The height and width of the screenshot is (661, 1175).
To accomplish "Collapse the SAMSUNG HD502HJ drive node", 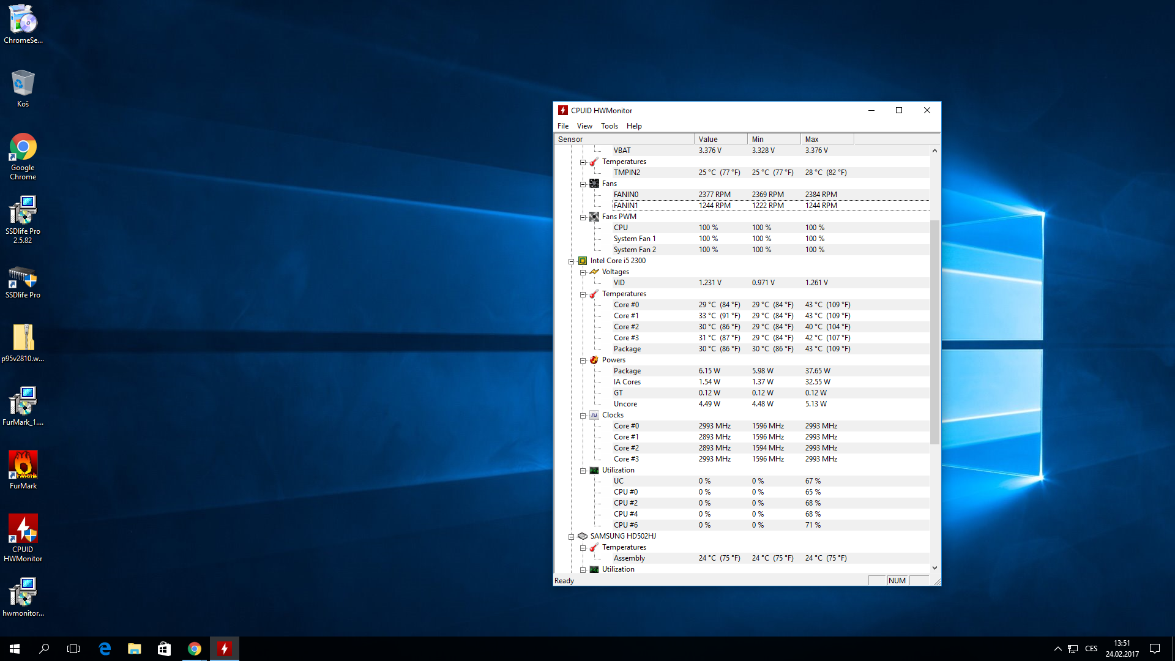I will (x=571, y=537).
